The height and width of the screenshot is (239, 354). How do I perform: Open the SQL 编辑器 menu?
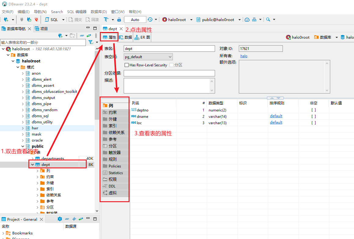(x=77, y=12)
